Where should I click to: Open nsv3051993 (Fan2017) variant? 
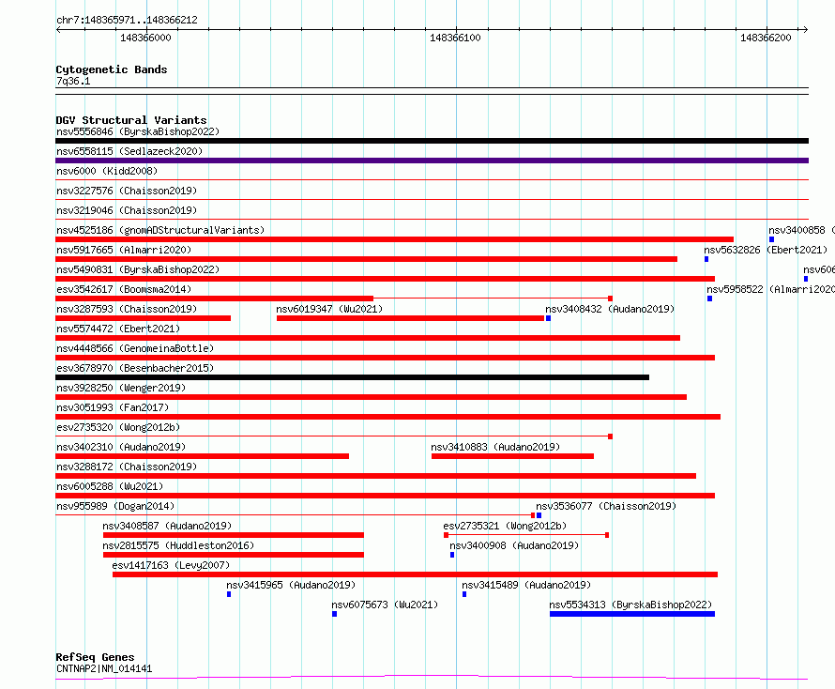coord(113,407)
